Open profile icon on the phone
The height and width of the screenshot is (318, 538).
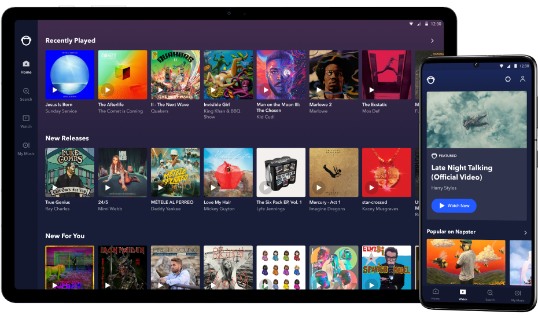tap(522, 79)
